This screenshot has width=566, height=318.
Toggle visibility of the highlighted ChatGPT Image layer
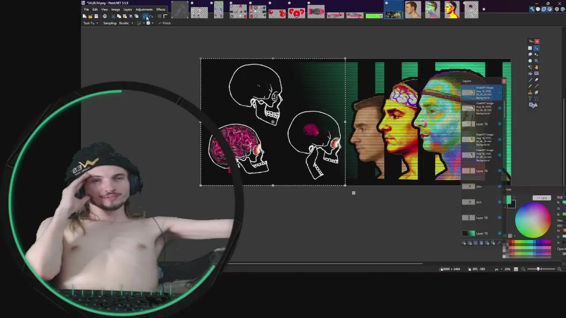500,92
